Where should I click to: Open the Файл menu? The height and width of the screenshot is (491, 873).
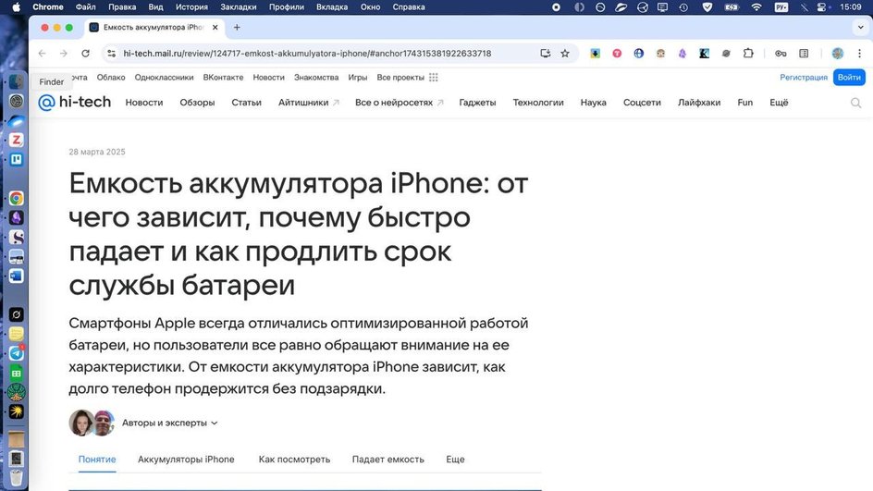tap(85, 7)
